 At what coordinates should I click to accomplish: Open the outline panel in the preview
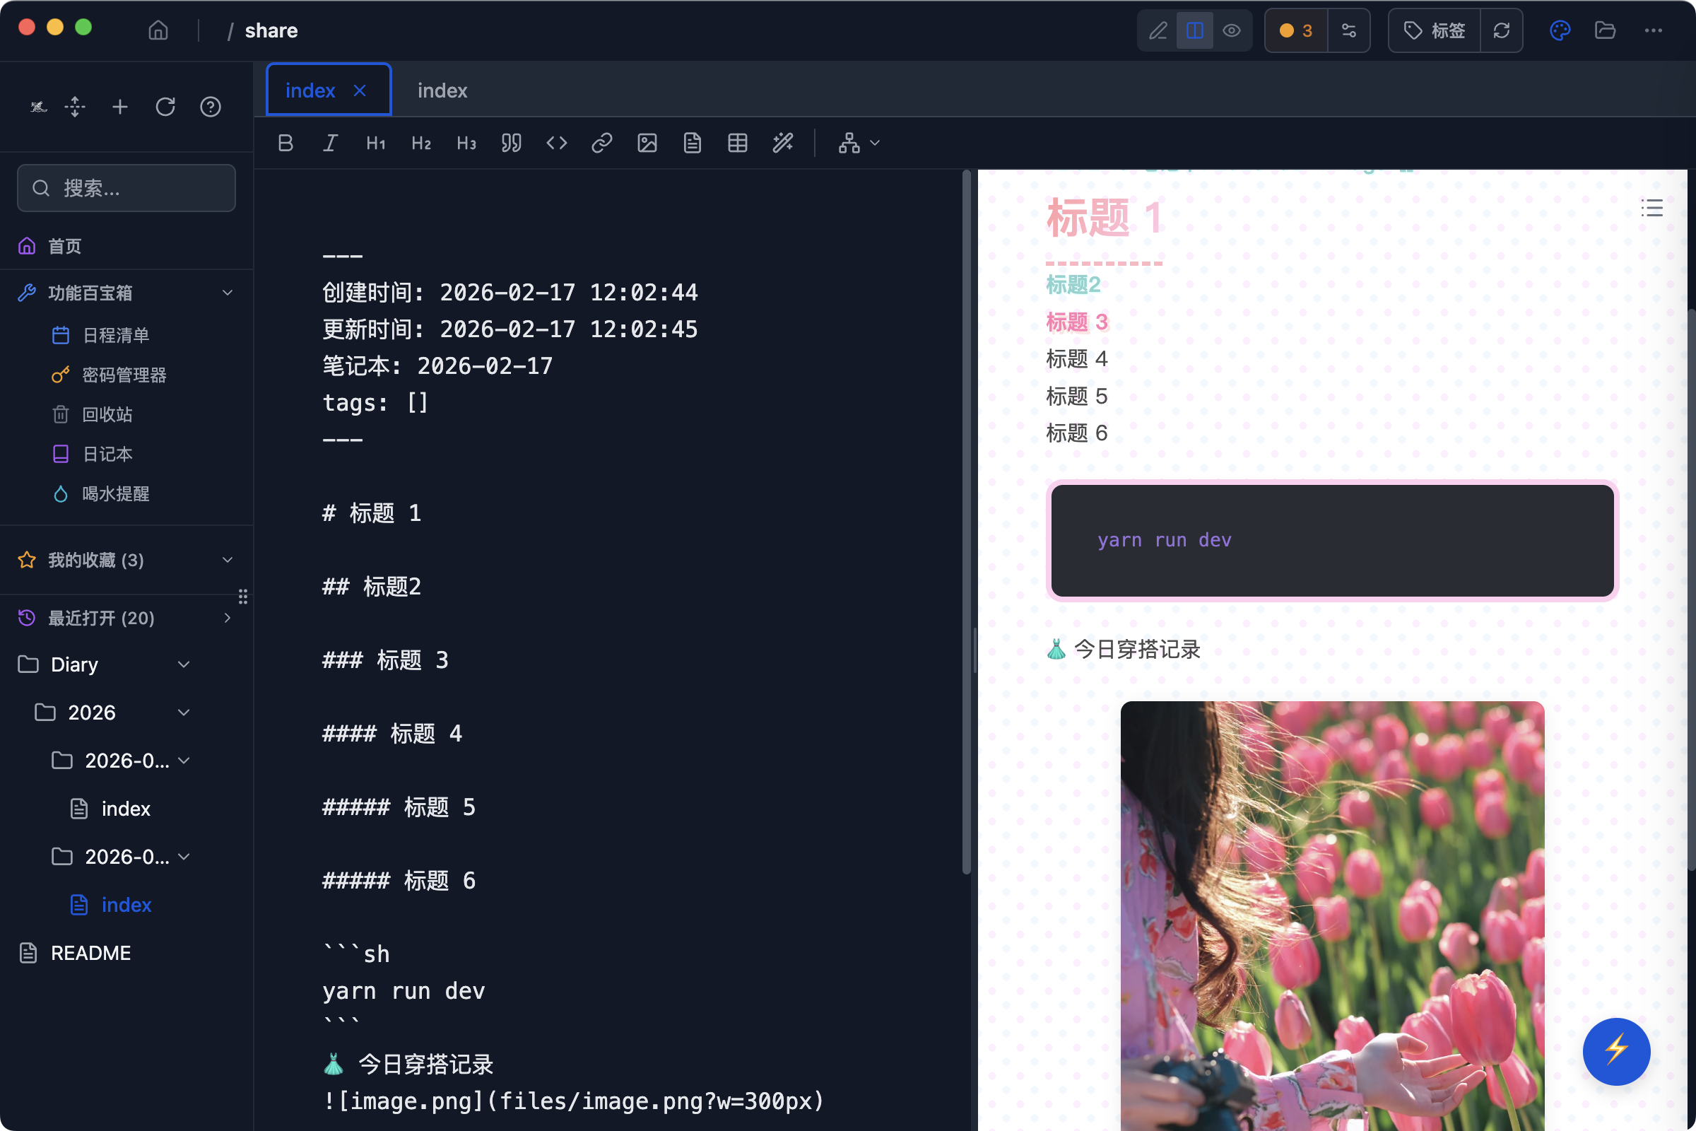(1652, 208)
